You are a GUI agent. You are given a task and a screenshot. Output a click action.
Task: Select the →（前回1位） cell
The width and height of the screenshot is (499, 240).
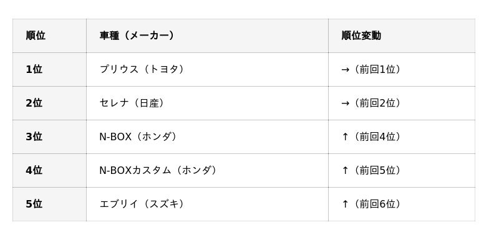pyautogui.click(x=402, y=69)
